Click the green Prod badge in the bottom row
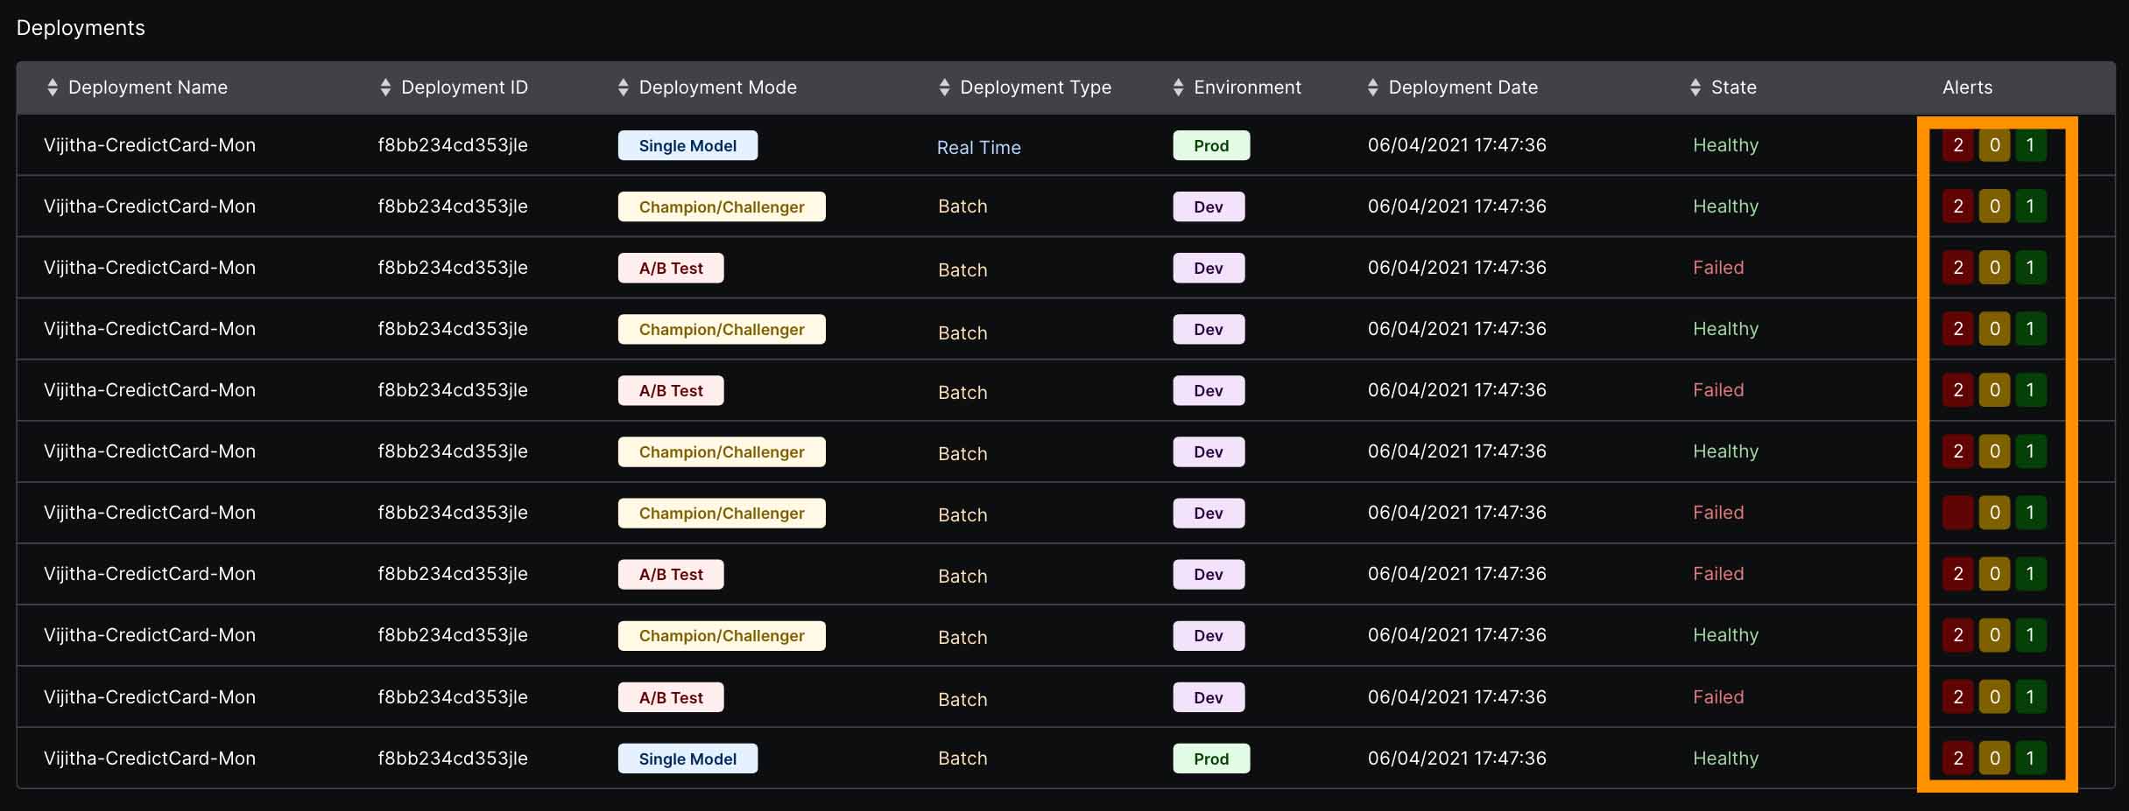 1211,759
